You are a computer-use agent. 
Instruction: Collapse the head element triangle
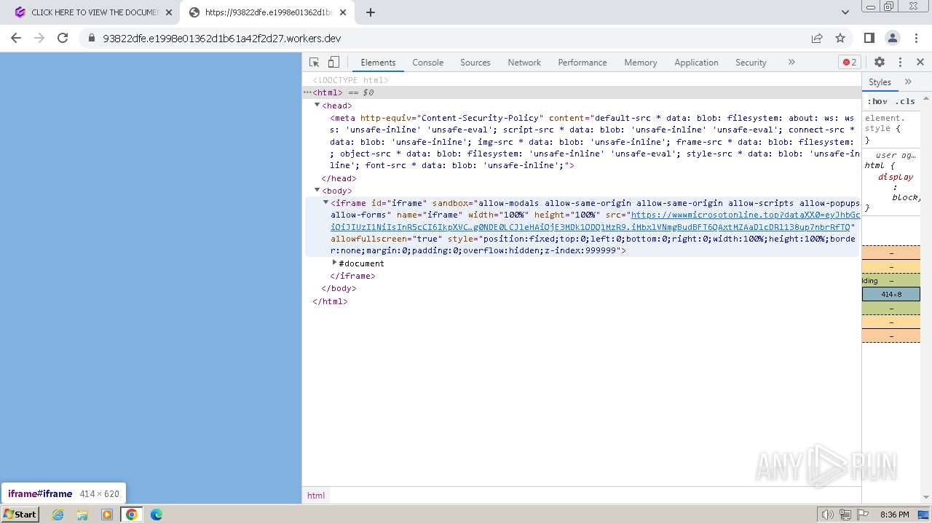tap(317, 106)
